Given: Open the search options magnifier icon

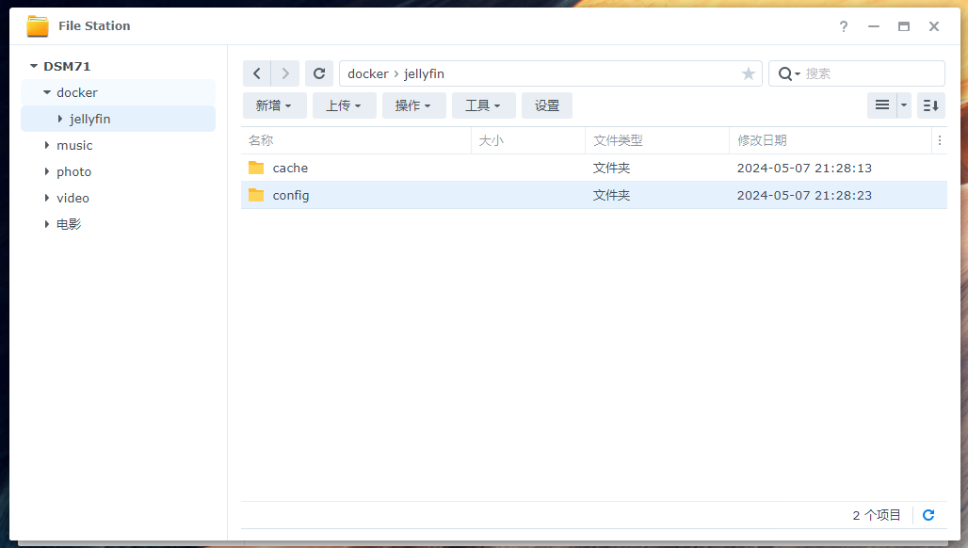Looking at the screenshot, I should pos(787,73).
